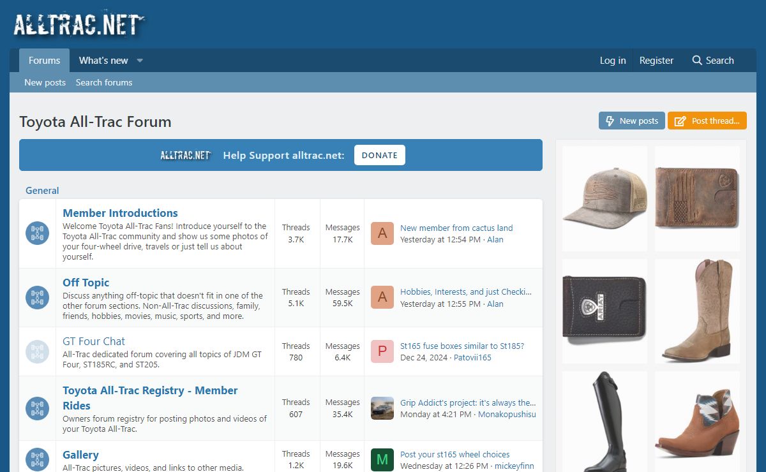Open the What's new dropdown arrow
Viewport: 766px width, 472px height.
(x=140, y=61)
